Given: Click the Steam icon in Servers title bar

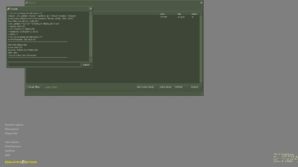Looking at the screenshot, I should coord(27,3).
